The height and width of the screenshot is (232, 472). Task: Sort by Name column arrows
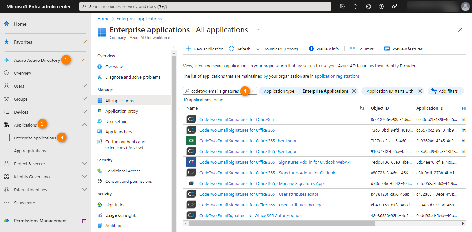click(x=362, y=108)
